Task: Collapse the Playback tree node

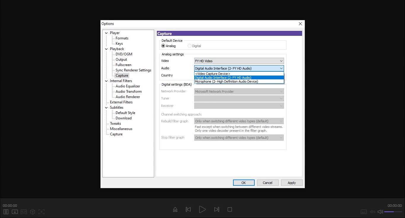Action: point(106,49)
